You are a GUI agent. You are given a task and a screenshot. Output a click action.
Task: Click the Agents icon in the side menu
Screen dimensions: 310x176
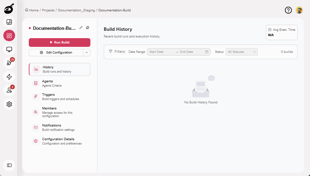pos(35,83)
